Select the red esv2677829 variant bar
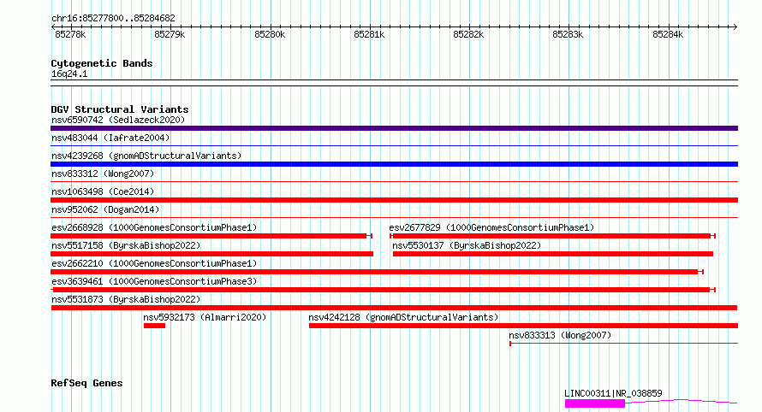 click(552, 236)
